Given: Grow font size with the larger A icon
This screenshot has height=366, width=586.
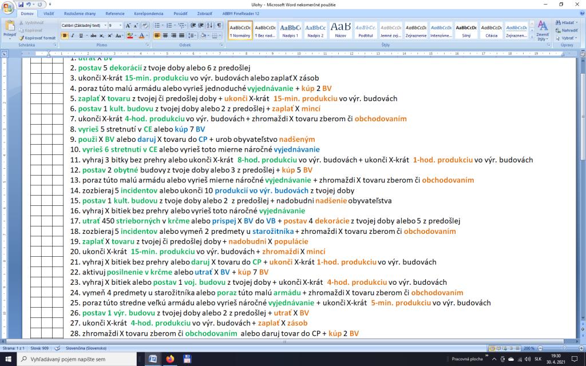Looking at the screenshot, I should [x=128, y=25].
